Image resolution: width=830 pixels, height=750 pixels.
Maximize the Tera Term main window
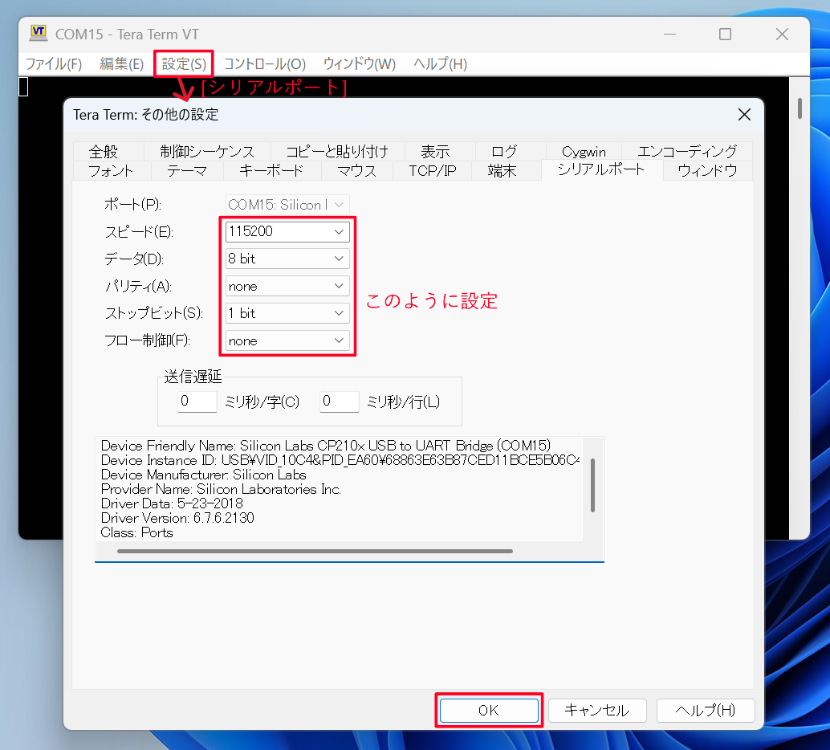[x=725, y=34]
